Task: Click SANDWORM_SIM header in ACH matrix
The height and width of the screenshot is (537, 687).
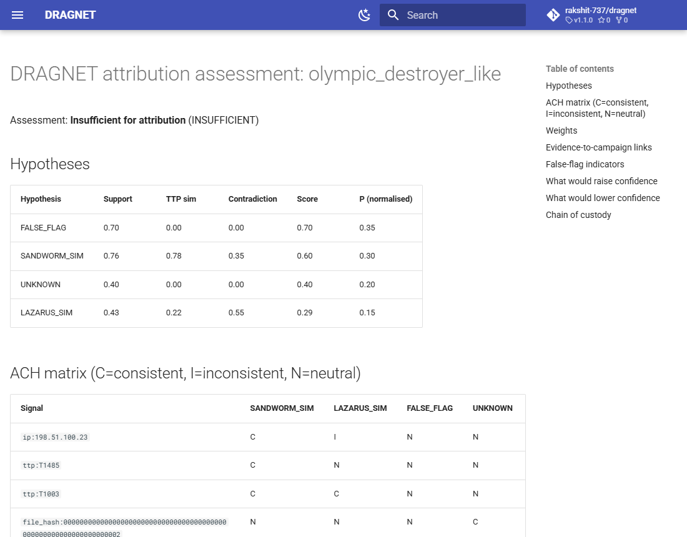Action: pos(282,408)
